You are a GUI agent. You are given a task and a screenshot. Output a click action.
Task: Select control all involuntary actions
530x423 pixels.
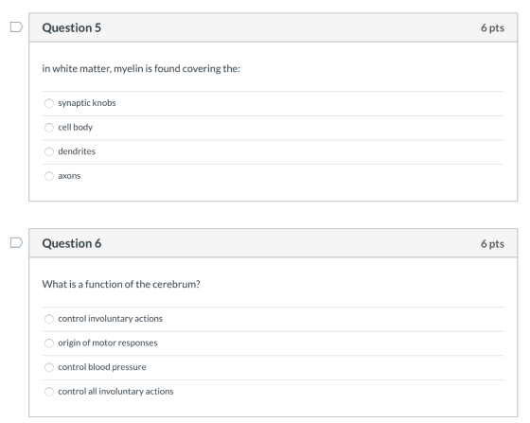49,392
